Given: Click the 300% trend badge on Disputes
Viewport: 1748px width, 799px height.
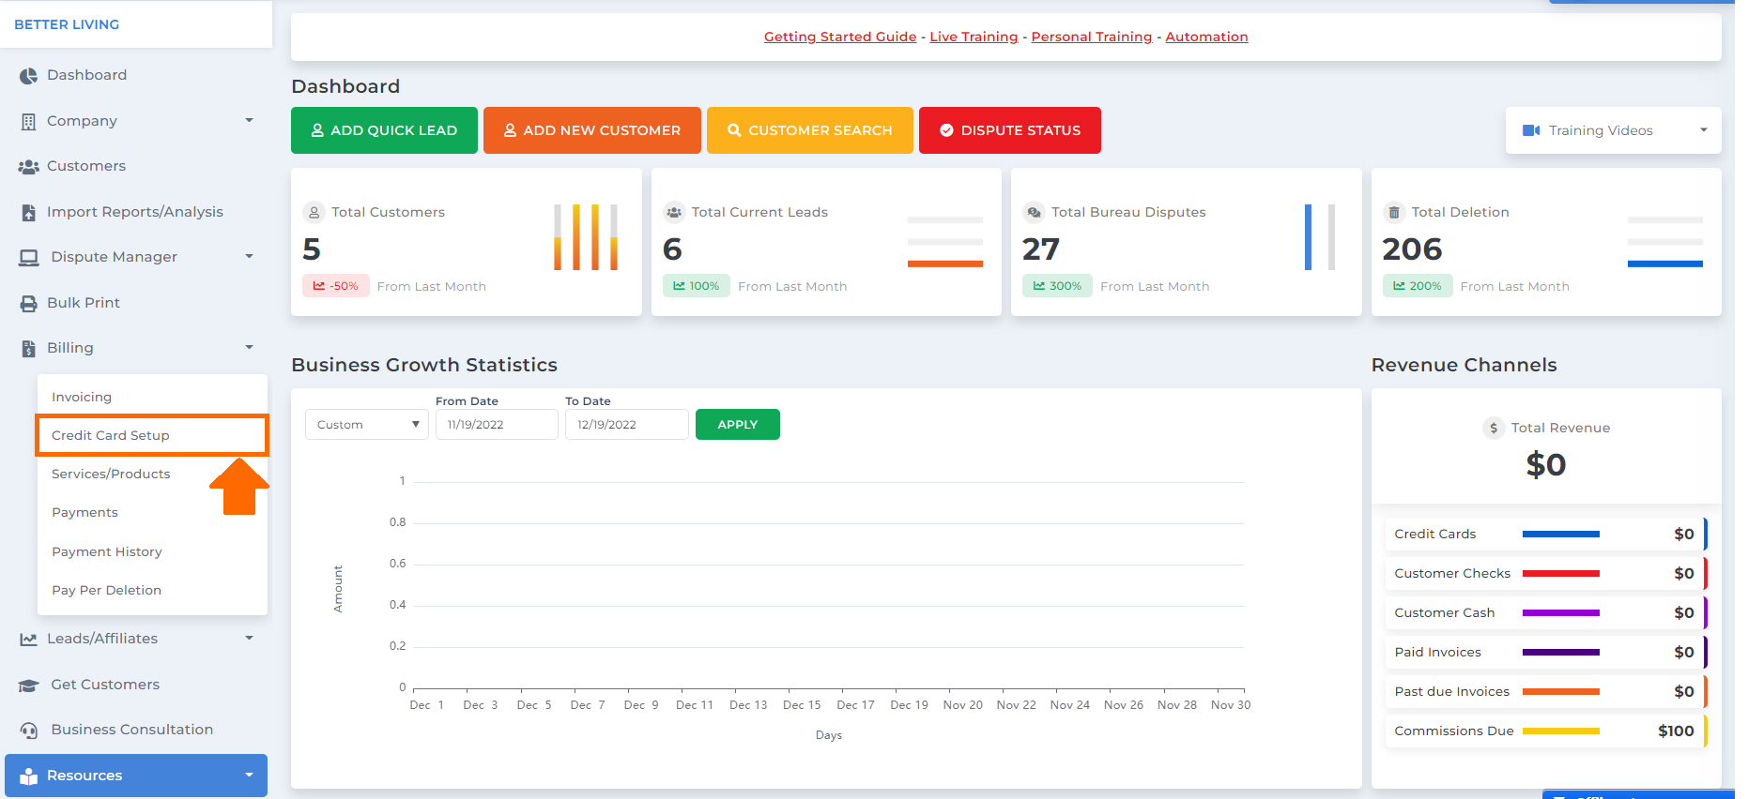Looking at the screenshot, I should [x=1057, y=286].
